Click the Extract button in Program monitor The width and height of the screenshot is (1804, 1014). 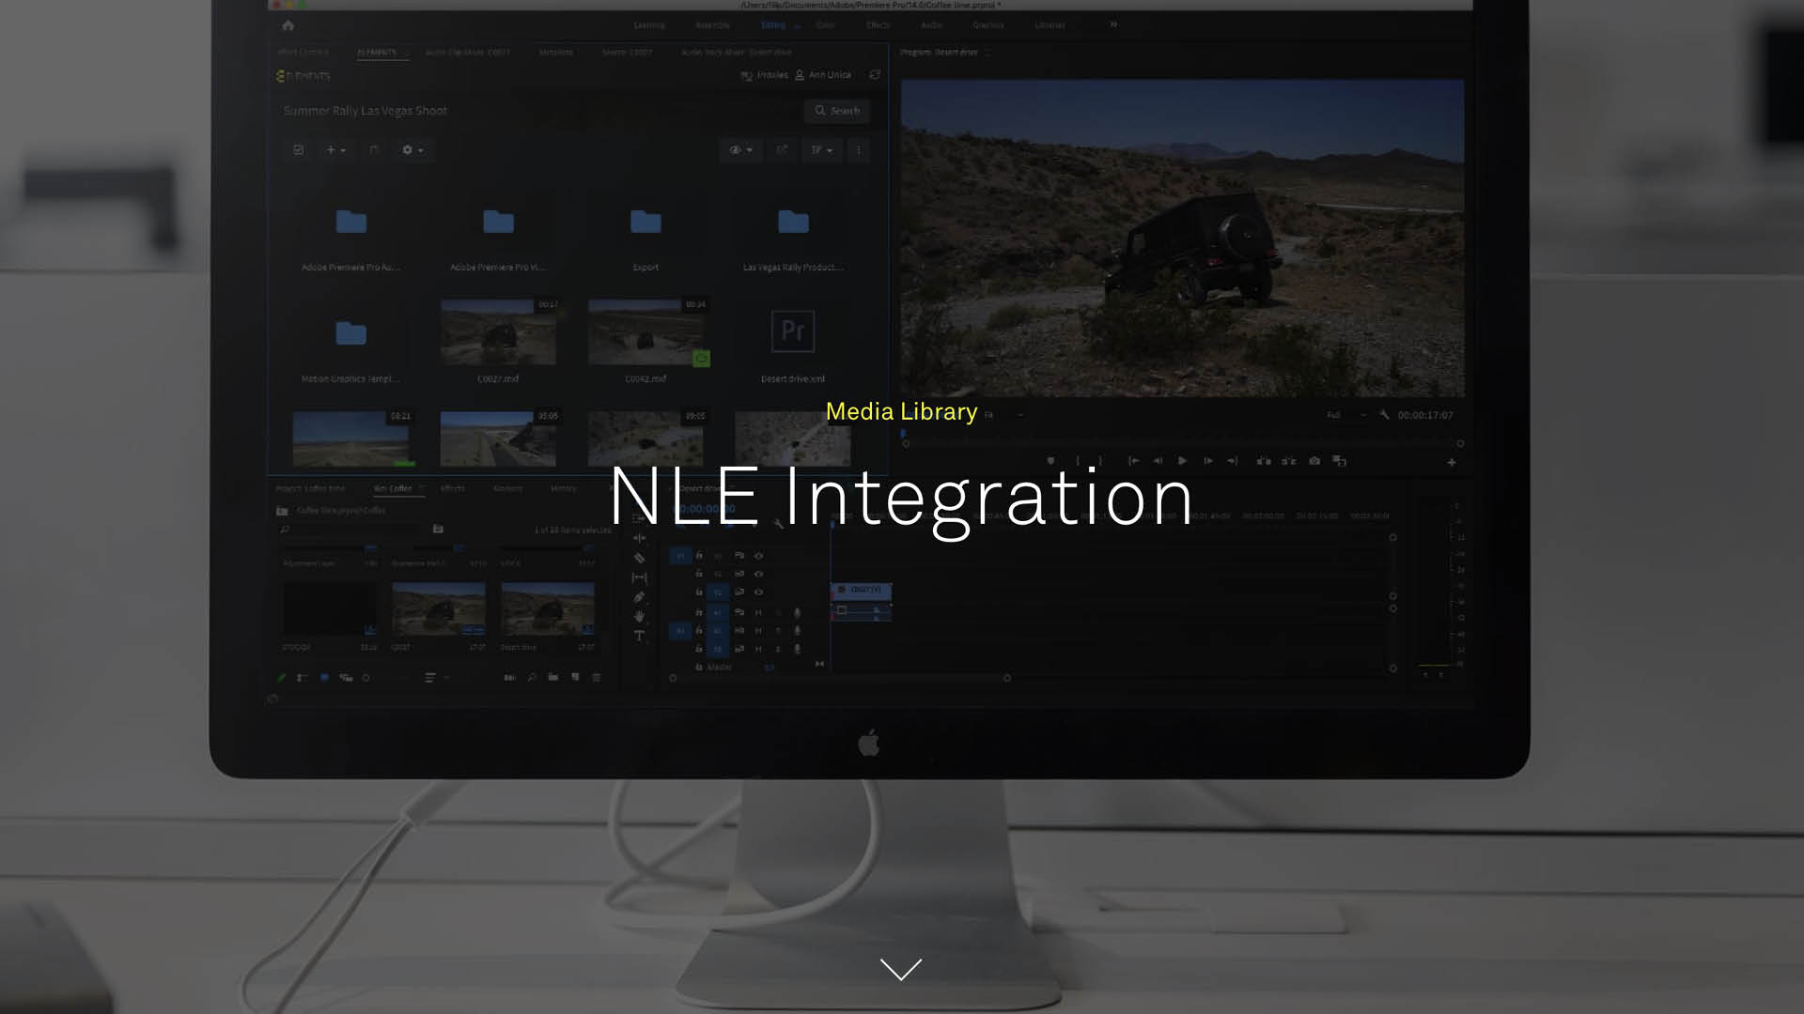click(1289, 461)
